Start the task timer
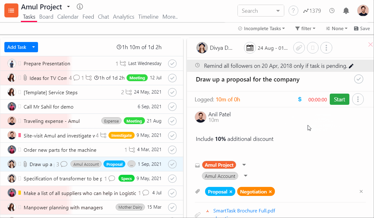 (x=339, y=100)
